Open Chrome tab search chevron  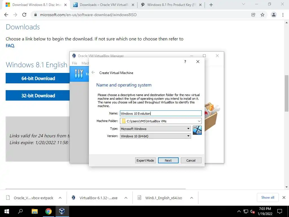click(244, 4)
